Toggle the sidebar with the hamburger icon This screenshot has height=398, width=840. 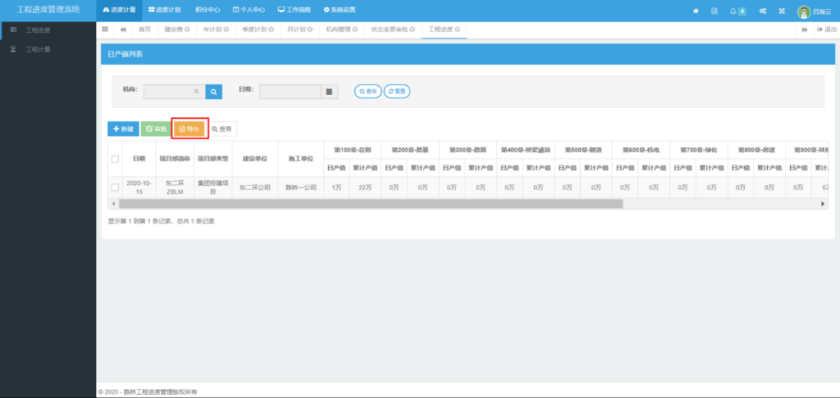(105, 30)
